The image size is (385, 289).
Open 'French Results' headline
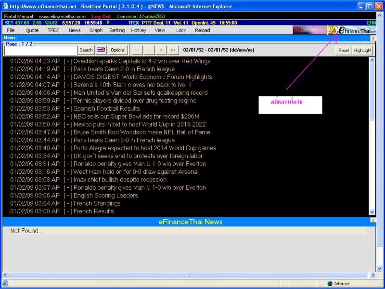(x=93, y=211)
